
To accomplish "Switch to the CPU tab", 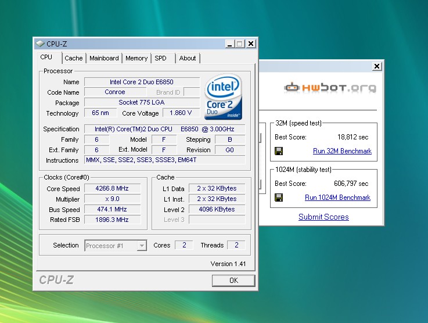I will click(x=46, y=57).
